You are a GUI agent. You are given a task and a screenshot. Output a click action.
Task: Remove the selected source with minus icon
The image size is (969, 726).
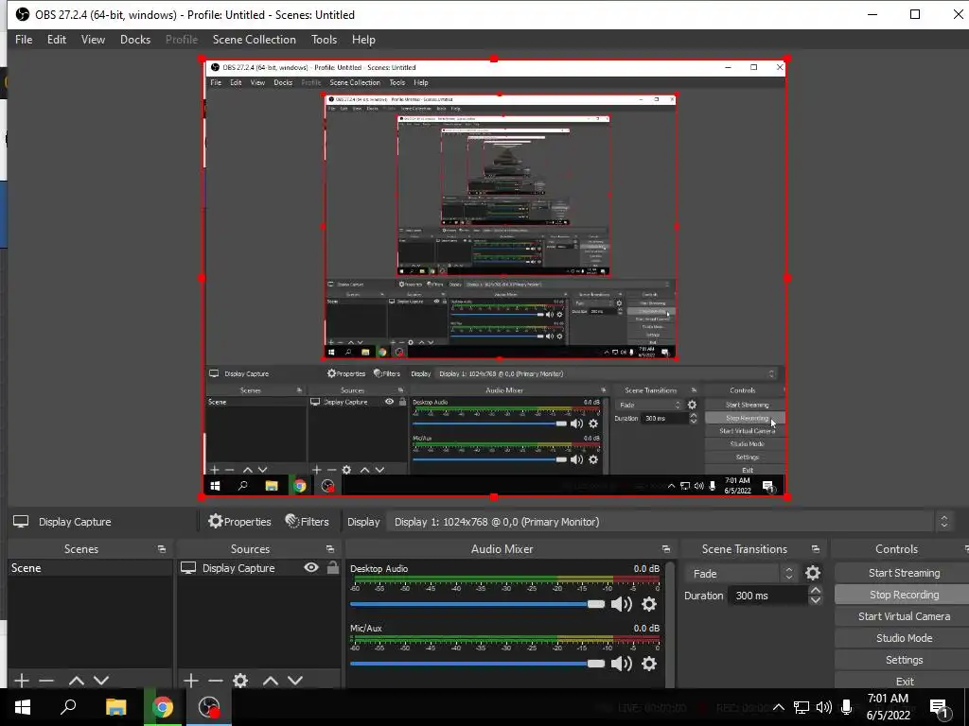(x=216, y=681)
